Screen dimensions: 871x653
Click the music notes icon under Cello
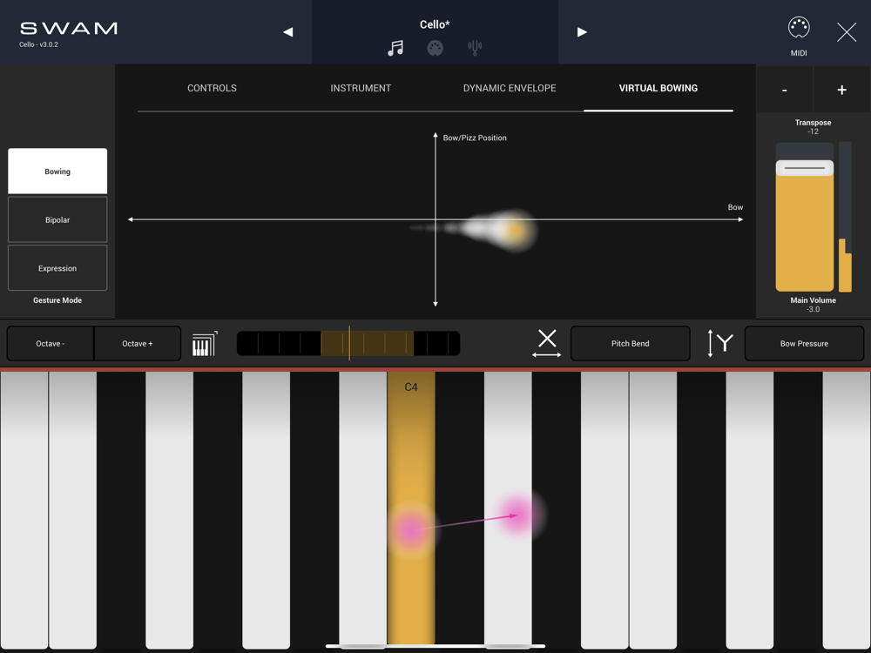click(395, 48)
